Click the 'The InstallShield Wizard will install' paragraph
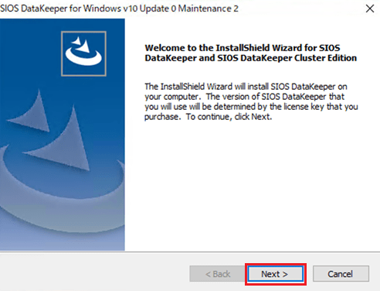 (251, 101)
